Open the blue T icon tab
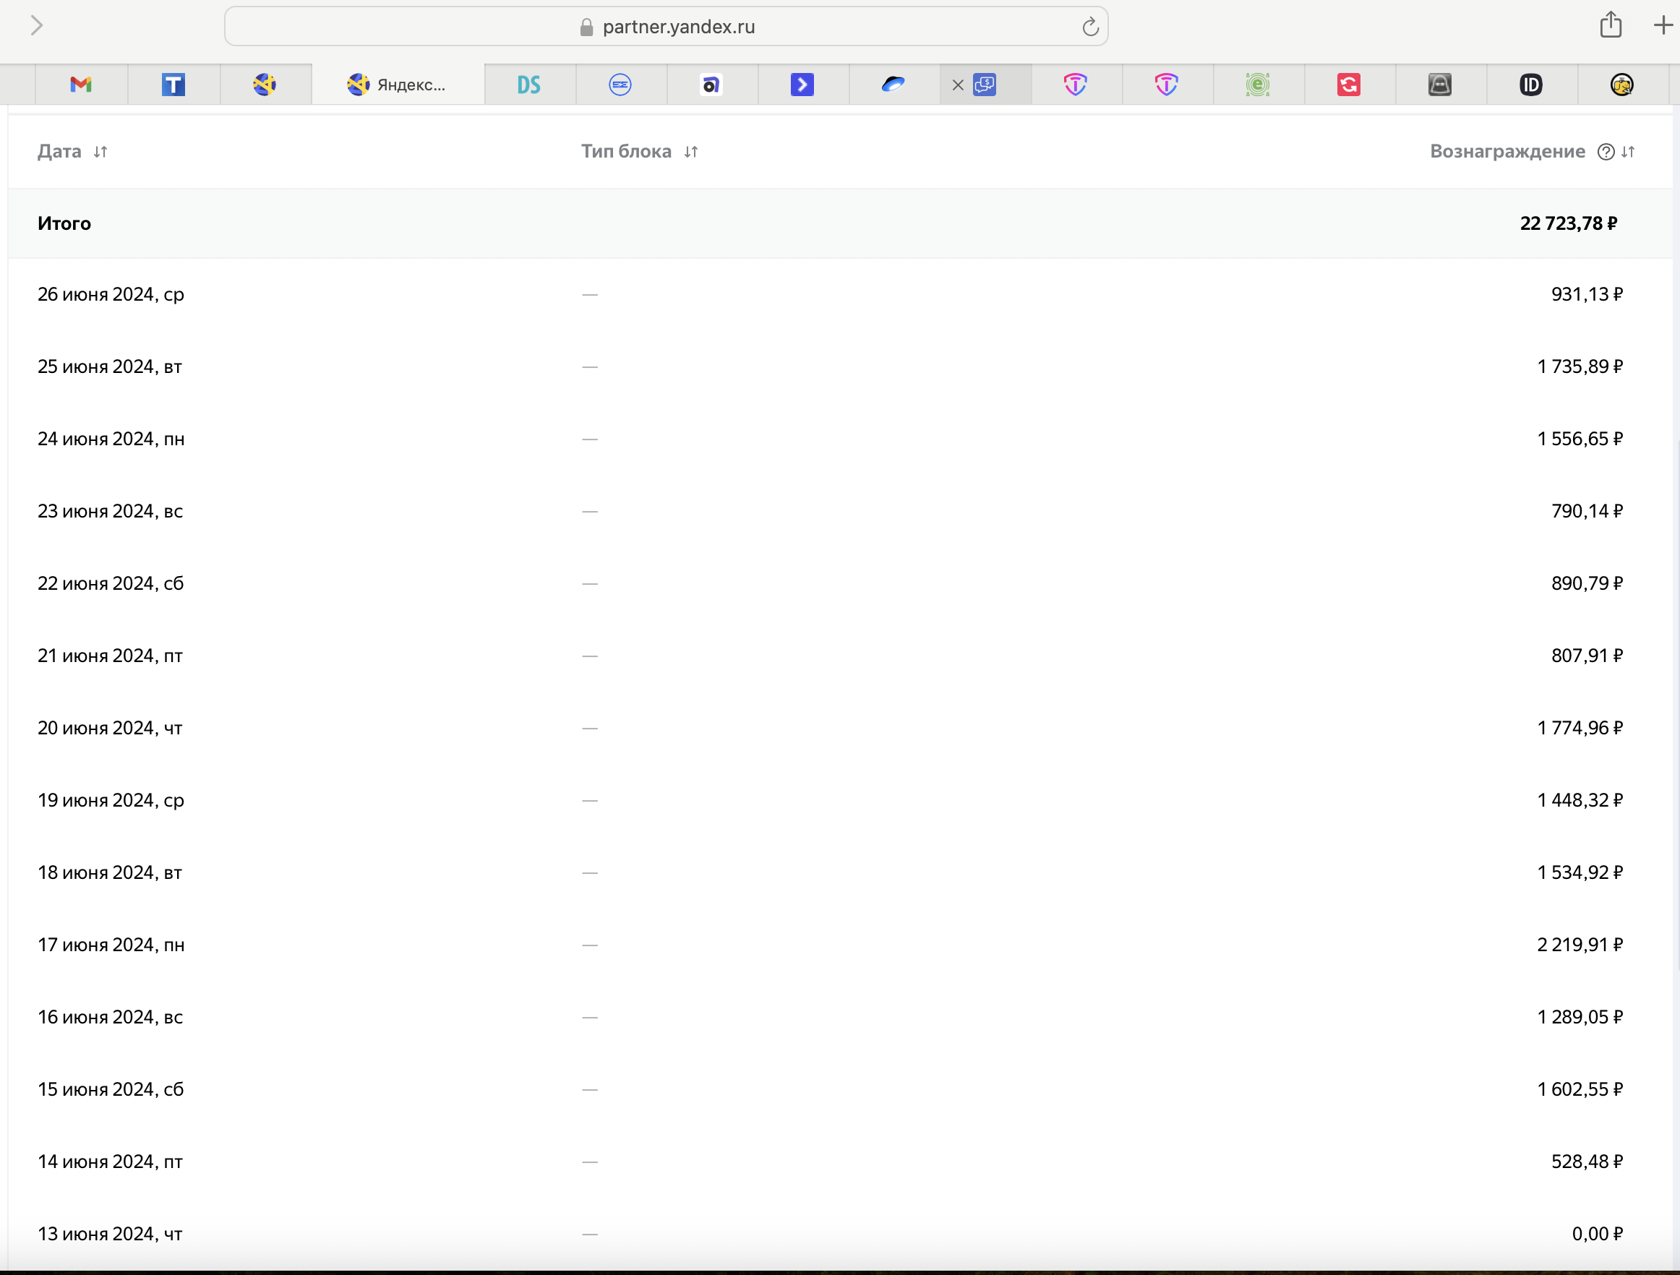1680x1275 pixels. pyautogui.click(x=173, y=85)
